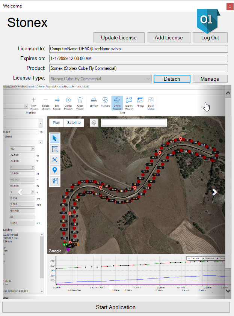Select the walking hiker map tool
234x316 pixels.
coord(55,181)
